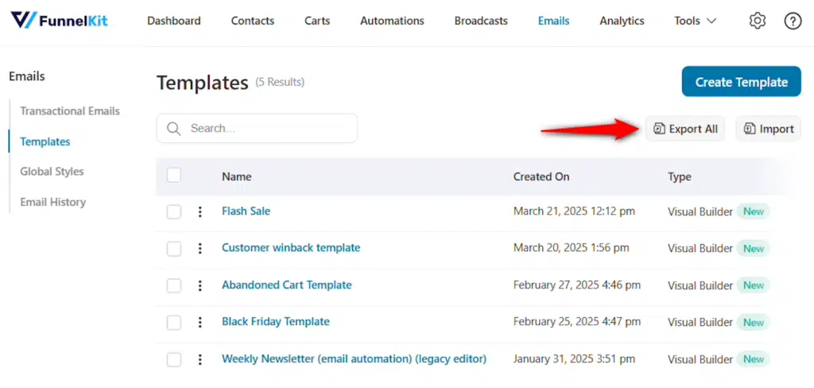This screenshot has height=388, width=814.
Task: Open the Customer winback template link
Action: (291, 248)
